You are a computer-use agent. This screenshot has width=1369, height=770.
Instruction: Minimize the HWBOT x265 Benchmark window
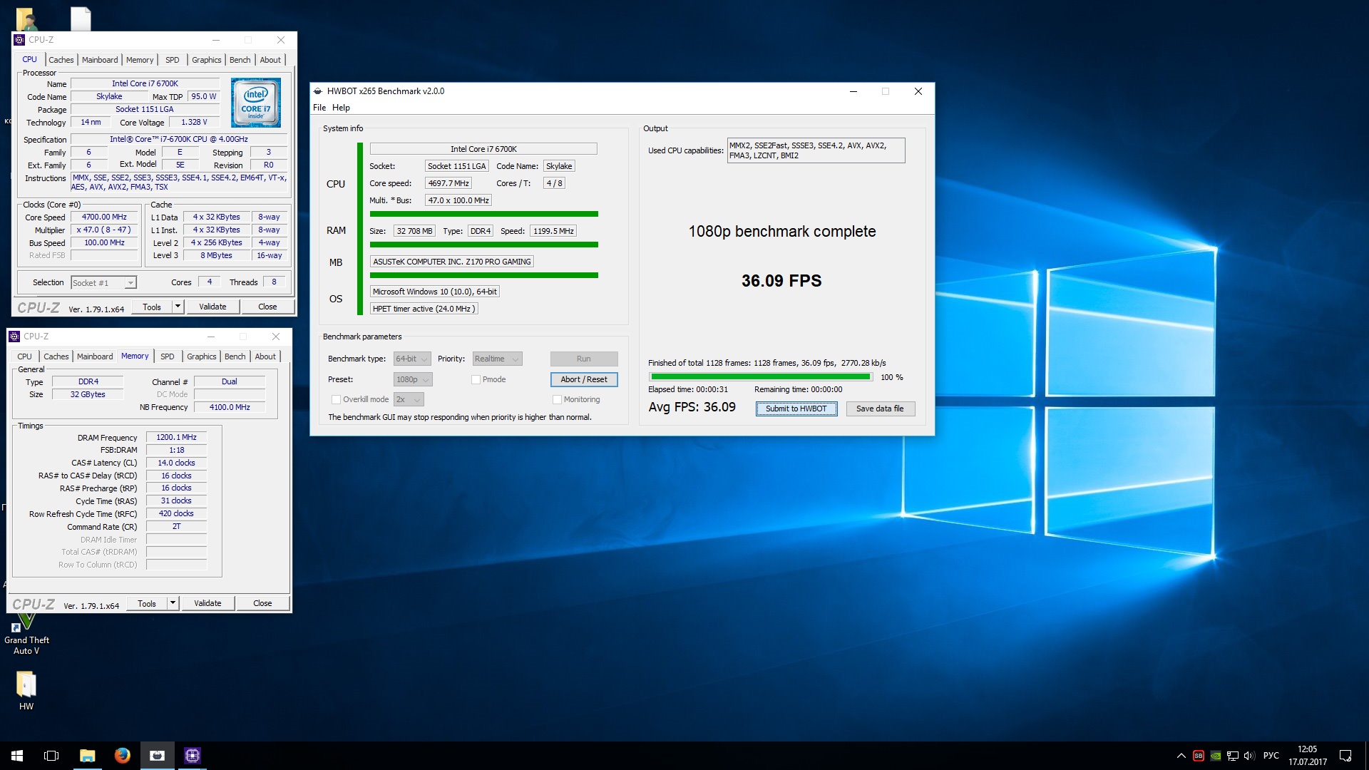[853, 91]
